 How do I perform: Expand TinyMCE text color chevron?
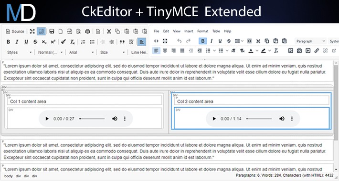coord(257,50)
